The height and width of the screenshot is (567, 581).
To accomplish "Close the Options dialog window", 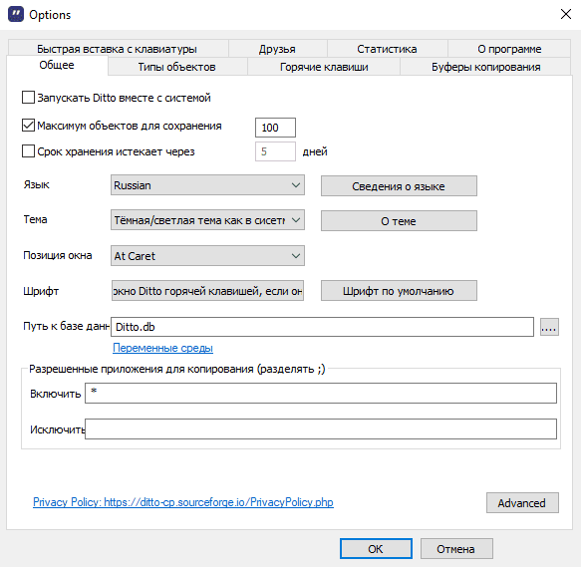I will 565,15.
